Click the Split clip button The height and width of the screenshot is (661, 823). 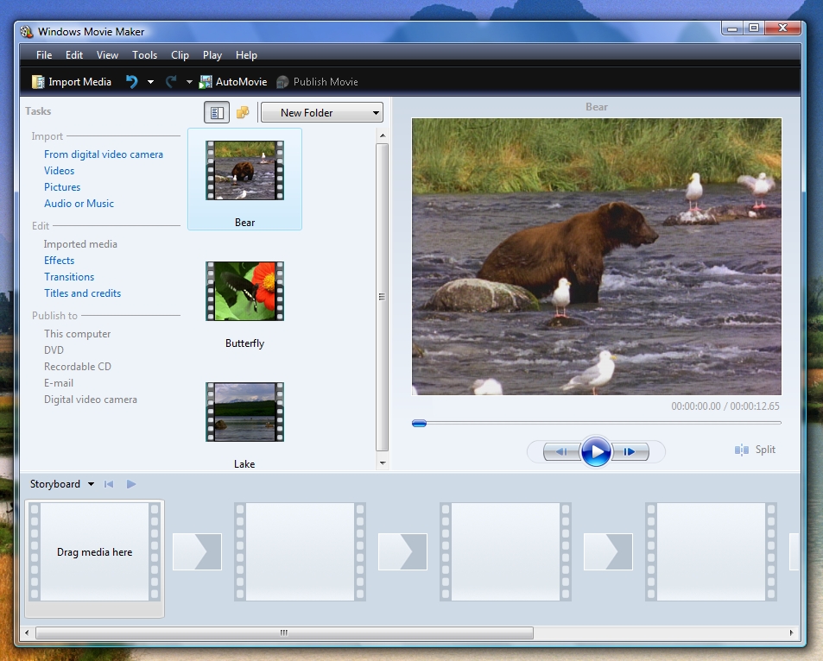click(x=755, y=450)
